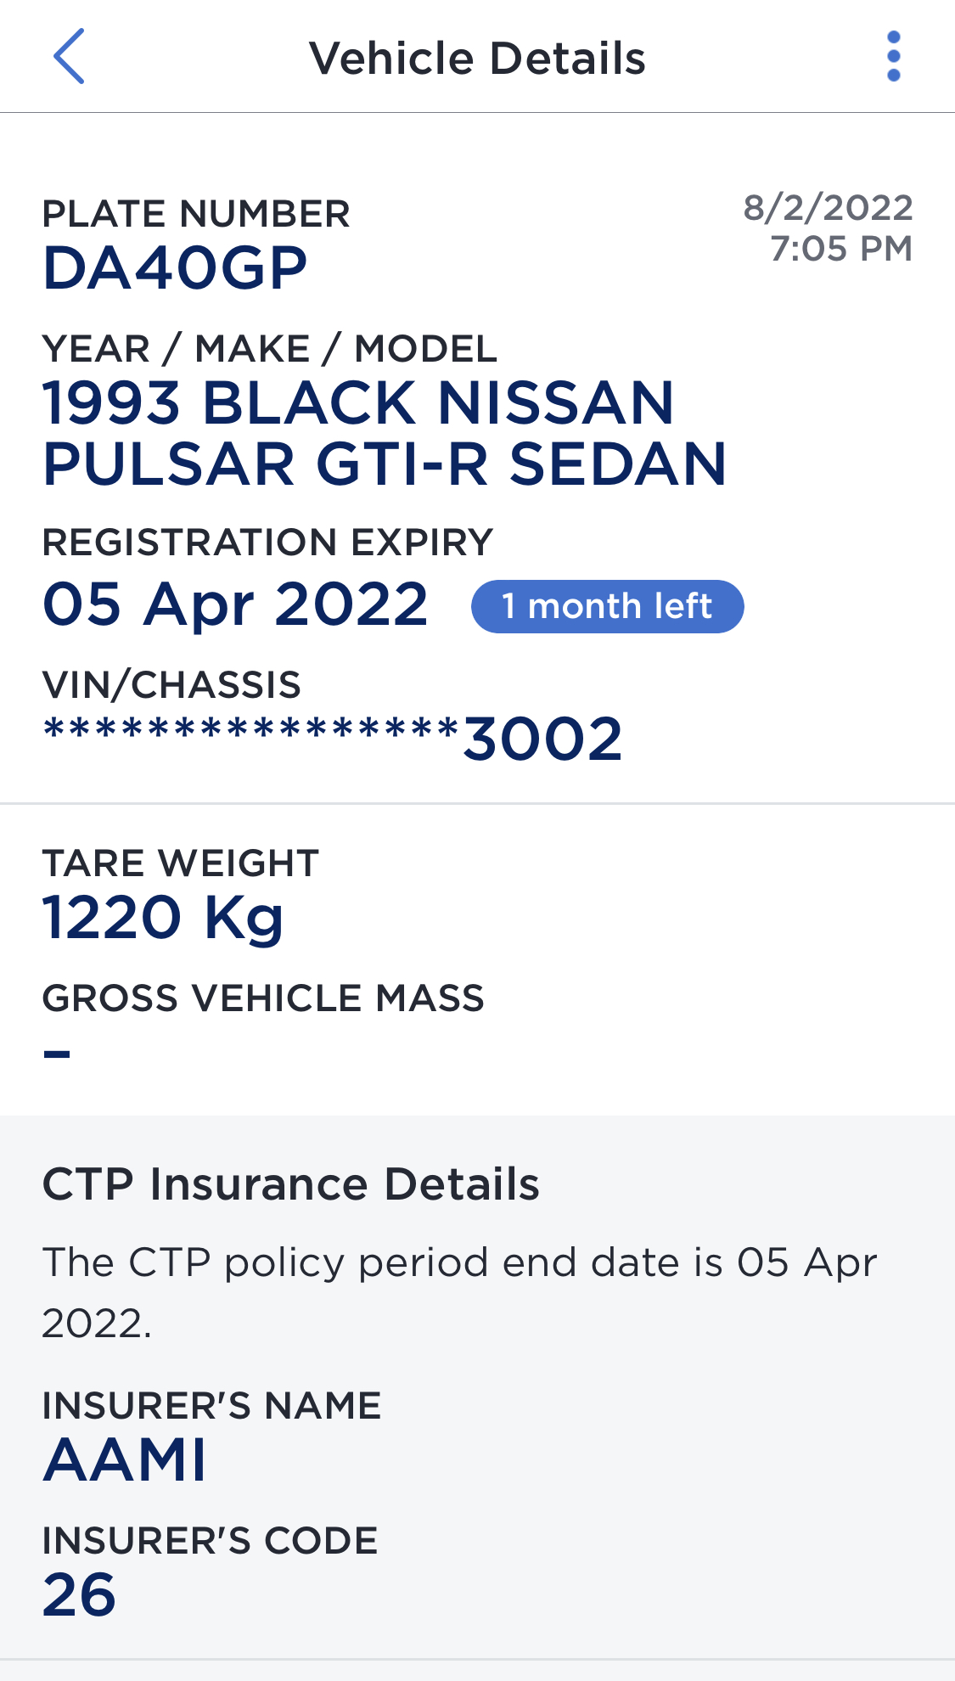
Task: Tap the Gross Vehicle Mass dash value
Action: [57, 1054]
